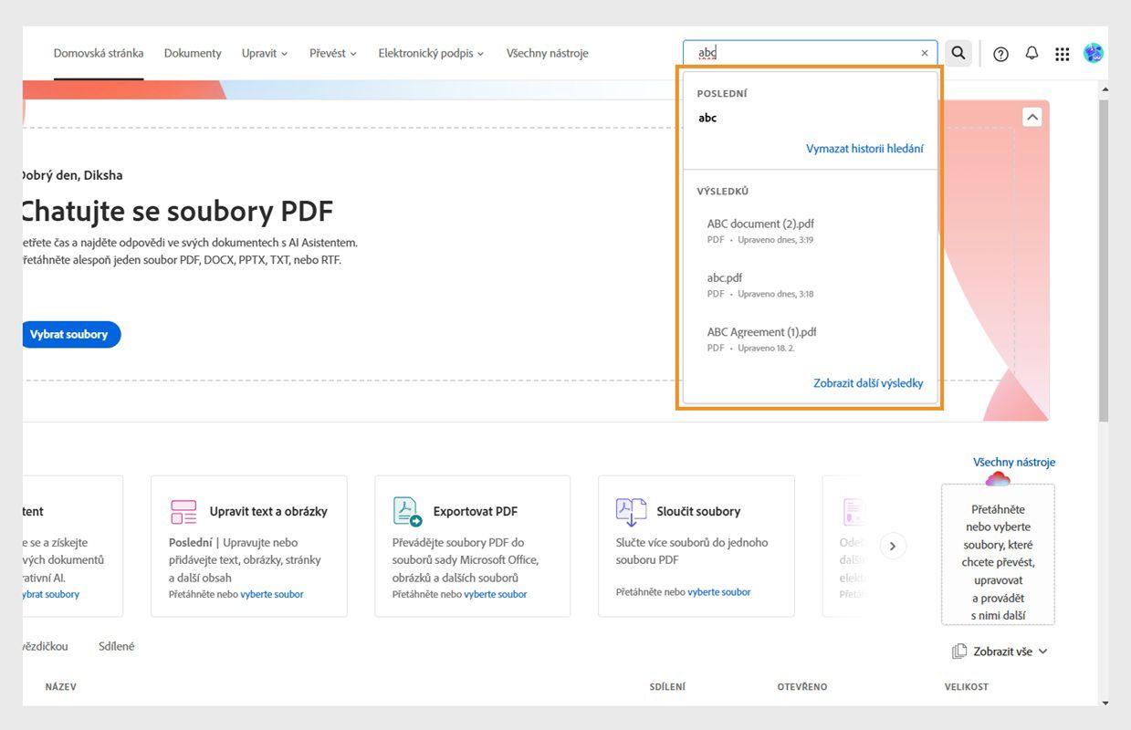The image size is (1131, 730).
Task: Collapse the banner with the up chevron
Action: pyautogui.click(x=1032, y=117)
